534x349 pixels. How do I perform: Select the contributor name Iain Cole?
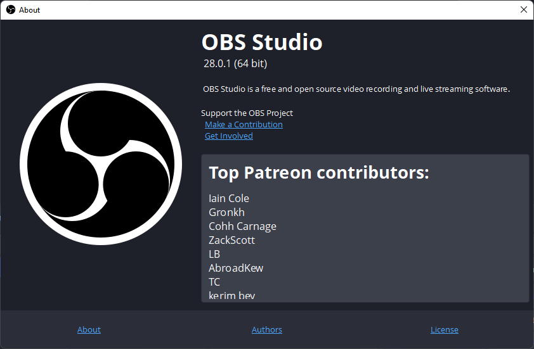[228, 198]
